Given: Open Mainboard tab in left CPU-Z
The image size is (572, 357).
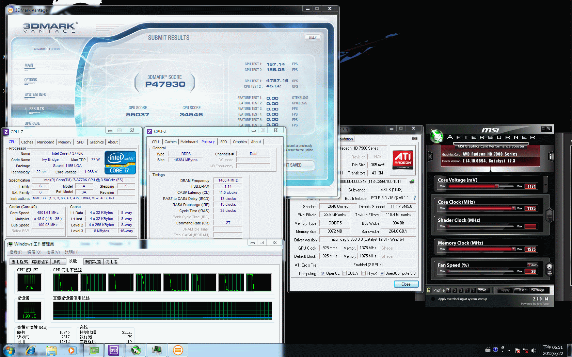Looking at the screenshot, I should pos(46,142).
